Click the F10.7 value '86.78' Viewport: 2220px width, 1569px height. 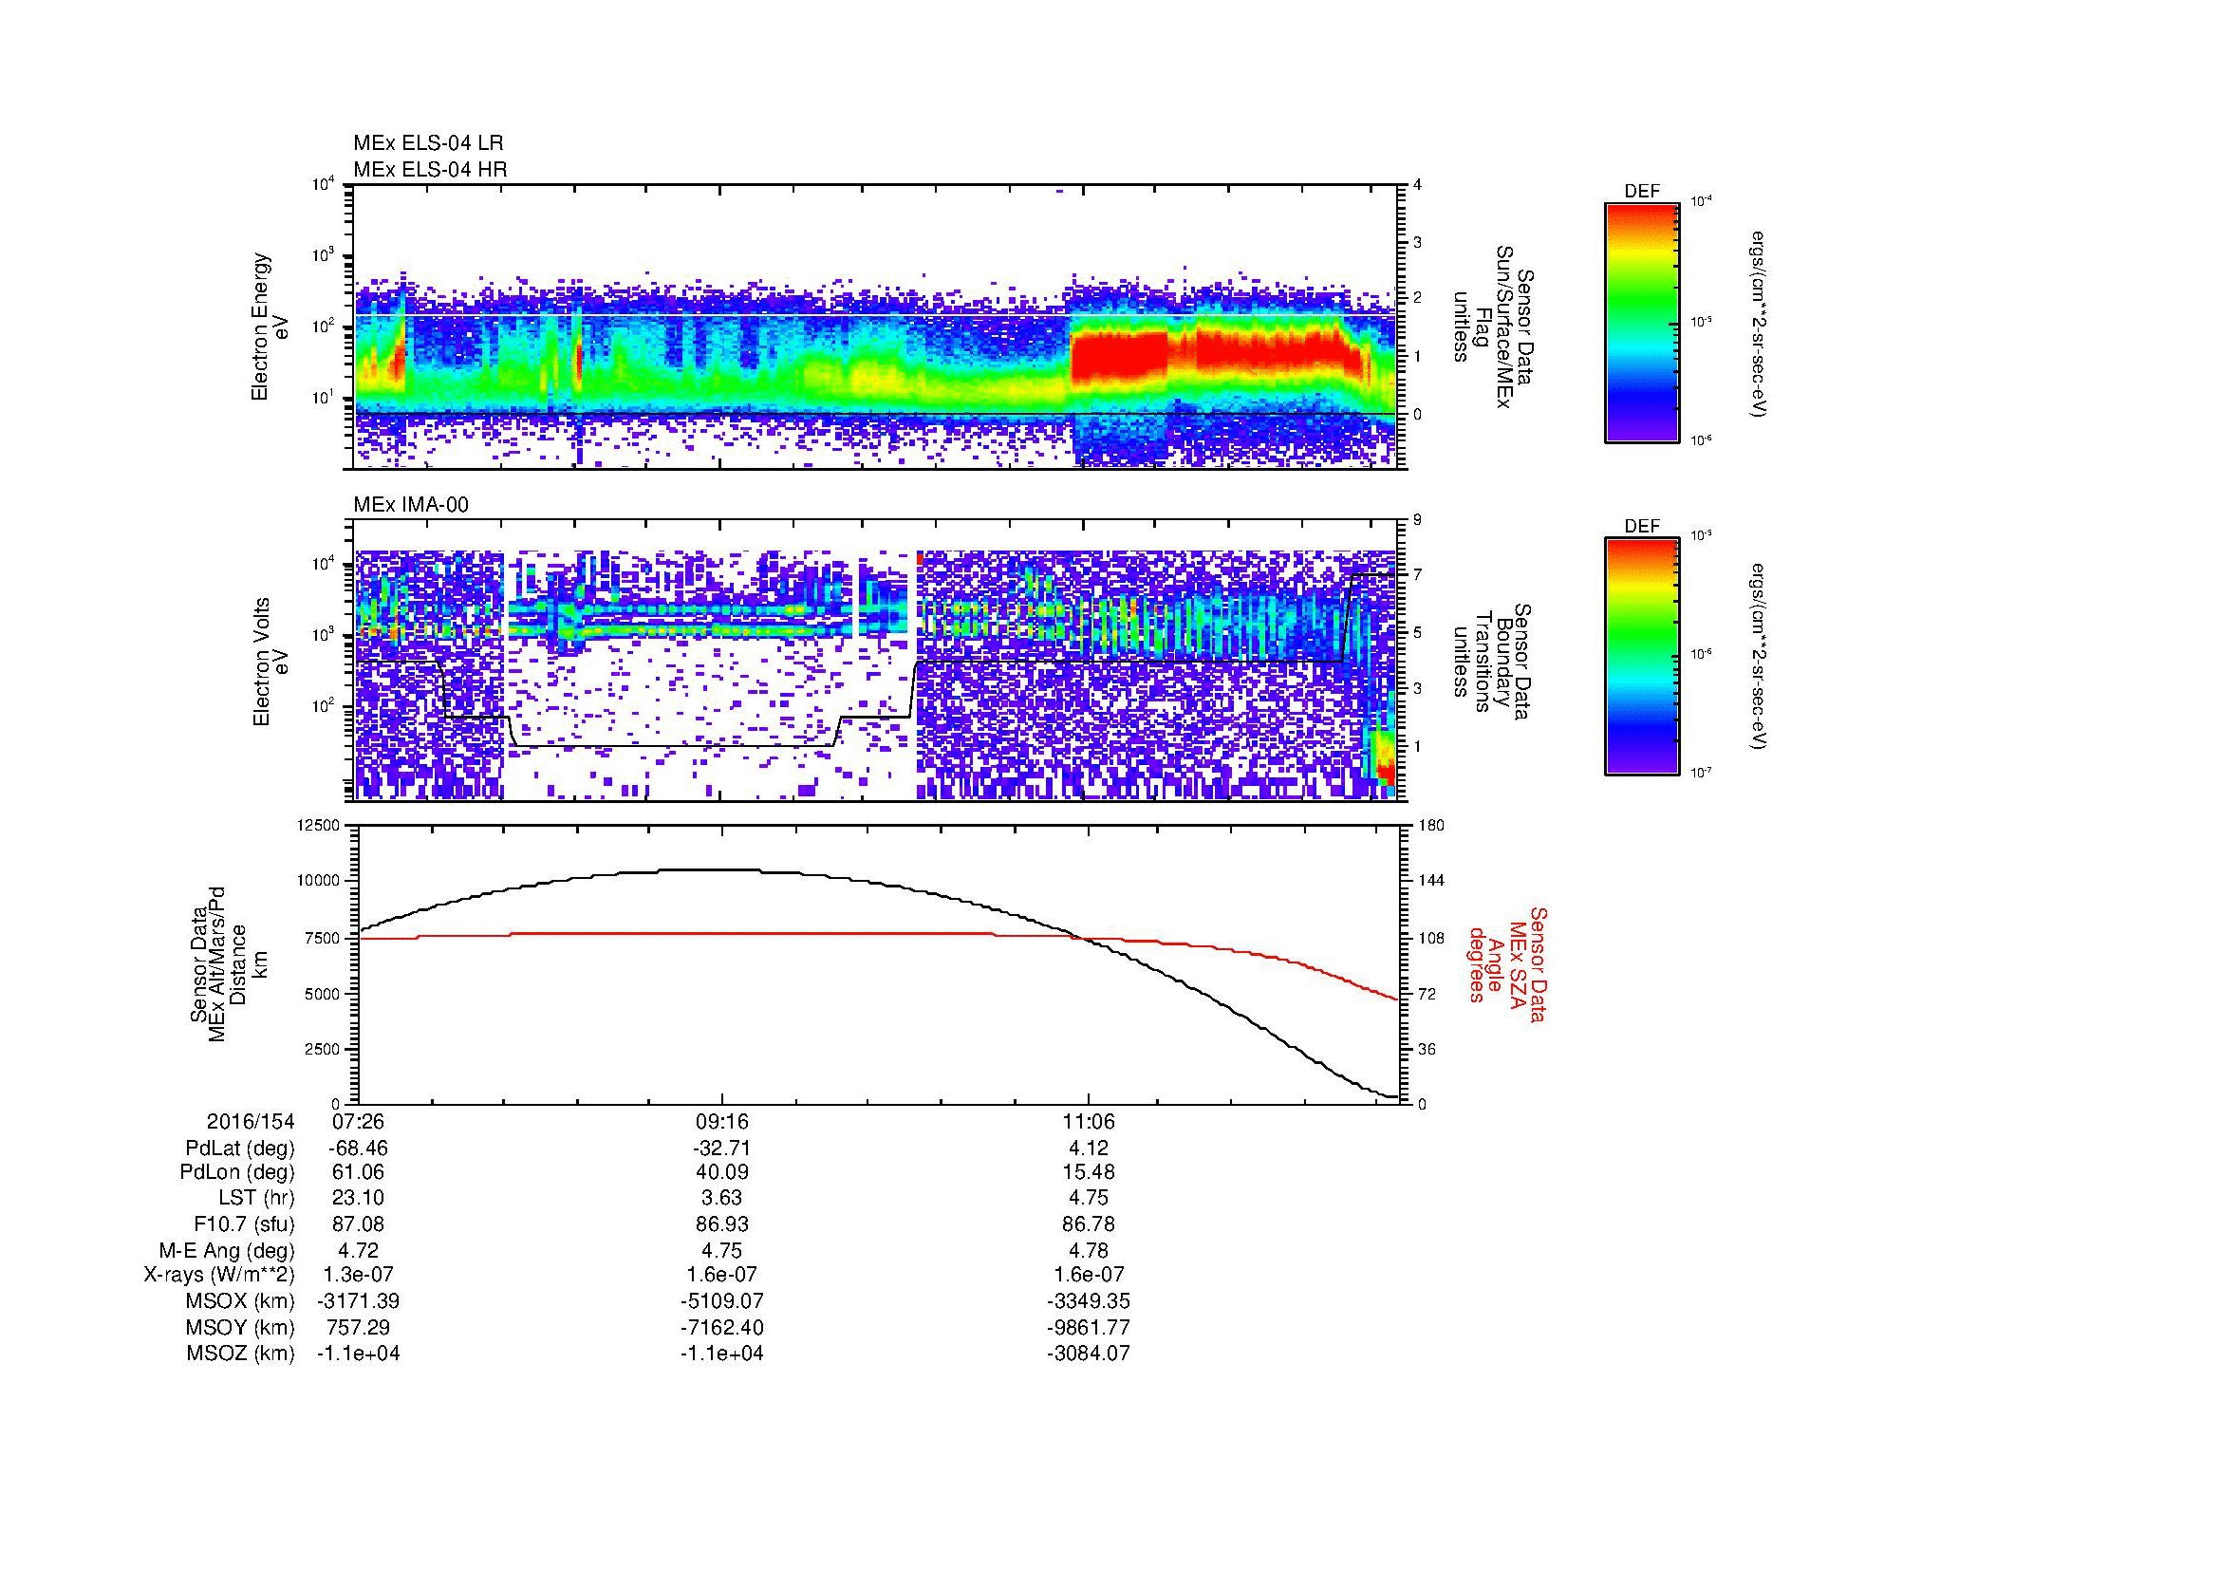[x=1089, y=1224]
